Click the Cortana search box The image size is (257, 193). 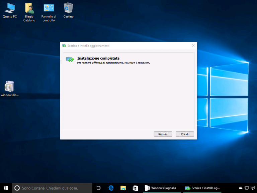click(52, 188)
